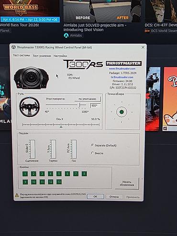Click the warning triangle icon
This screenshot has height=236, width=177.
pos(17,195)
